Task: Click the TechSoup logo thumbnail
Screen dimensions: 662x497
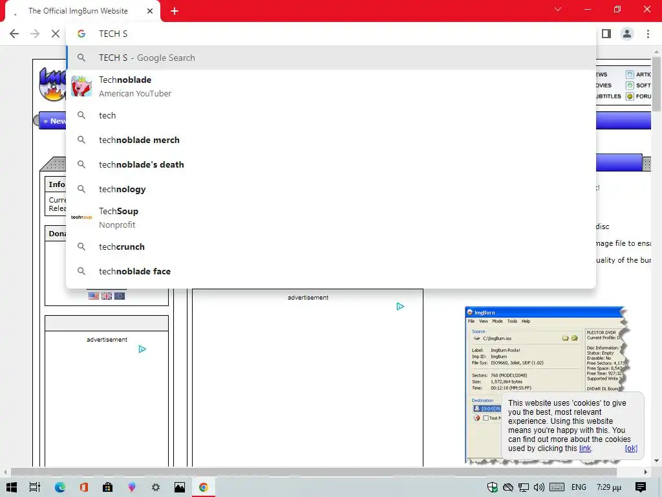Action: click(x=81, y=217)
